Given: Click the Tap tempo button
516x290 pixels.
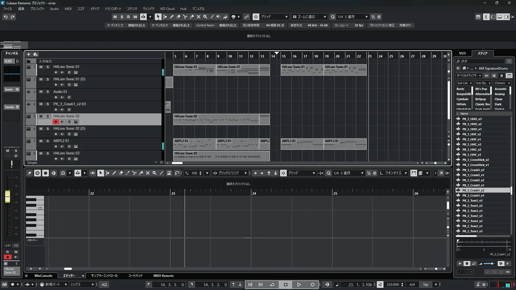Looking at the screenshot, I should [425, 285].
